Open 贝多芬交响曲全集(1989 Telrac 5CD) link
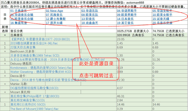This screenshot has height=111, width=188. 35,55
